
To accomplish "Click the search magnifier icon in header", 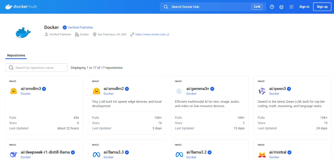I will pyautogui.click(x=166, y=7).
